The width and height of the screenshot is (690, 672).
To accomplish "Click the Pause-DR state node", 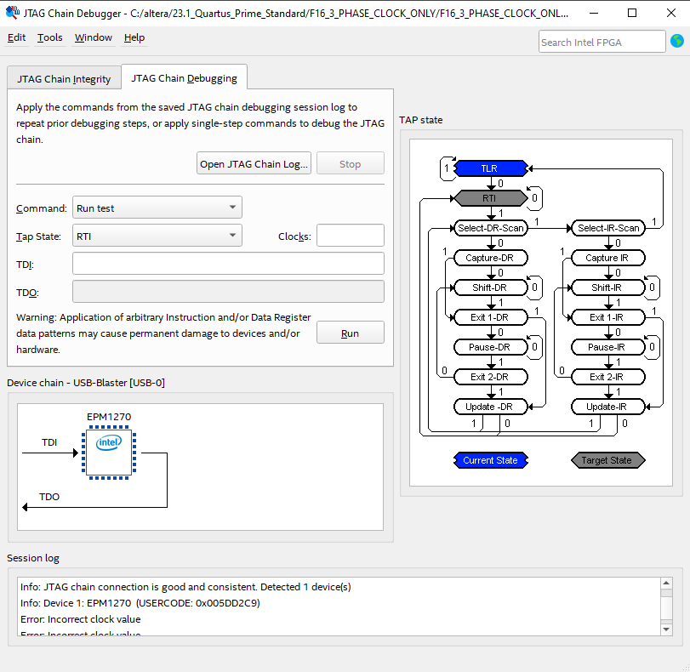I will (490, 347).
